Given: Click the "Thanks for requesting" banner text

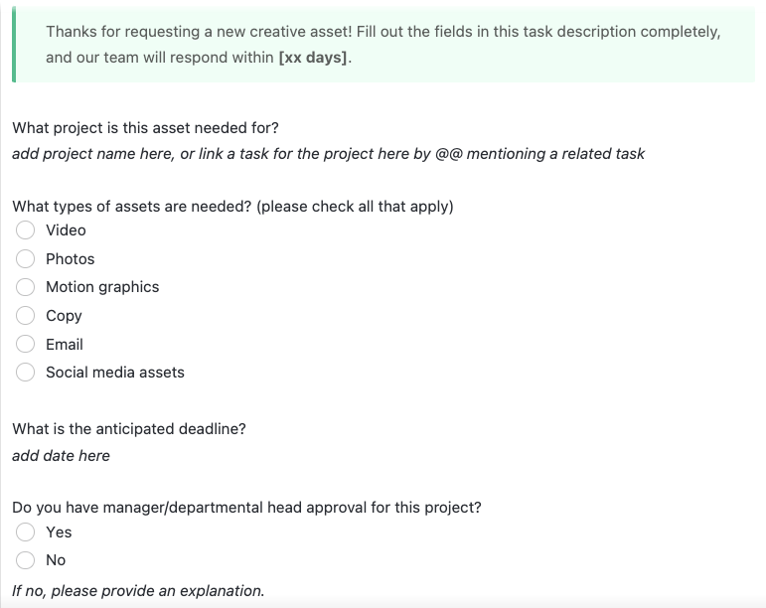Looking at the screenshot, I should pyautogui.click(x=383, y=32).
